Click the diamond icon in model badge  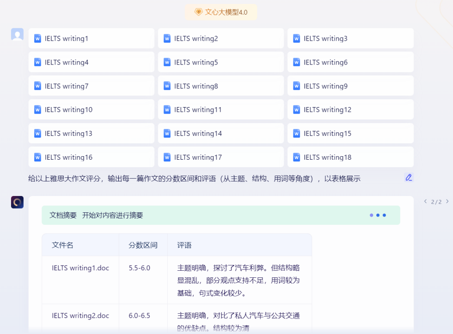(x=199, y=12)
